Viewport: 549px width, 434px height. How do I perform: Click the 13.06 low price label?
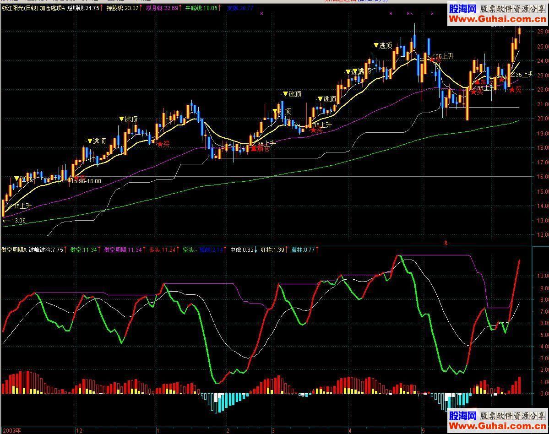click(19, 221)
